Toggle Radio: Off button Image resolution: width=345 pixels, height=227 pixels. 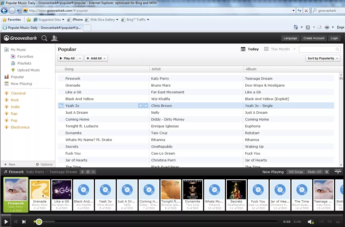[315, 172]
